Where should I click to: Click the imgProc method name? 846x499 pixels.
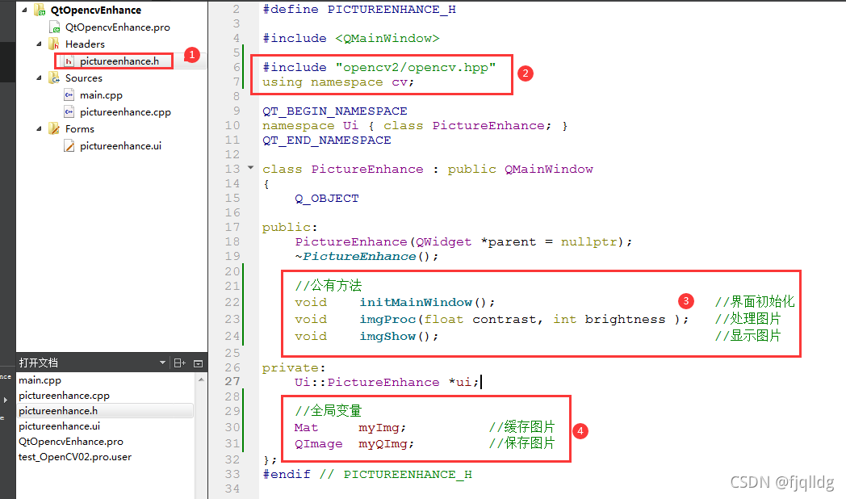coord(388,320)
